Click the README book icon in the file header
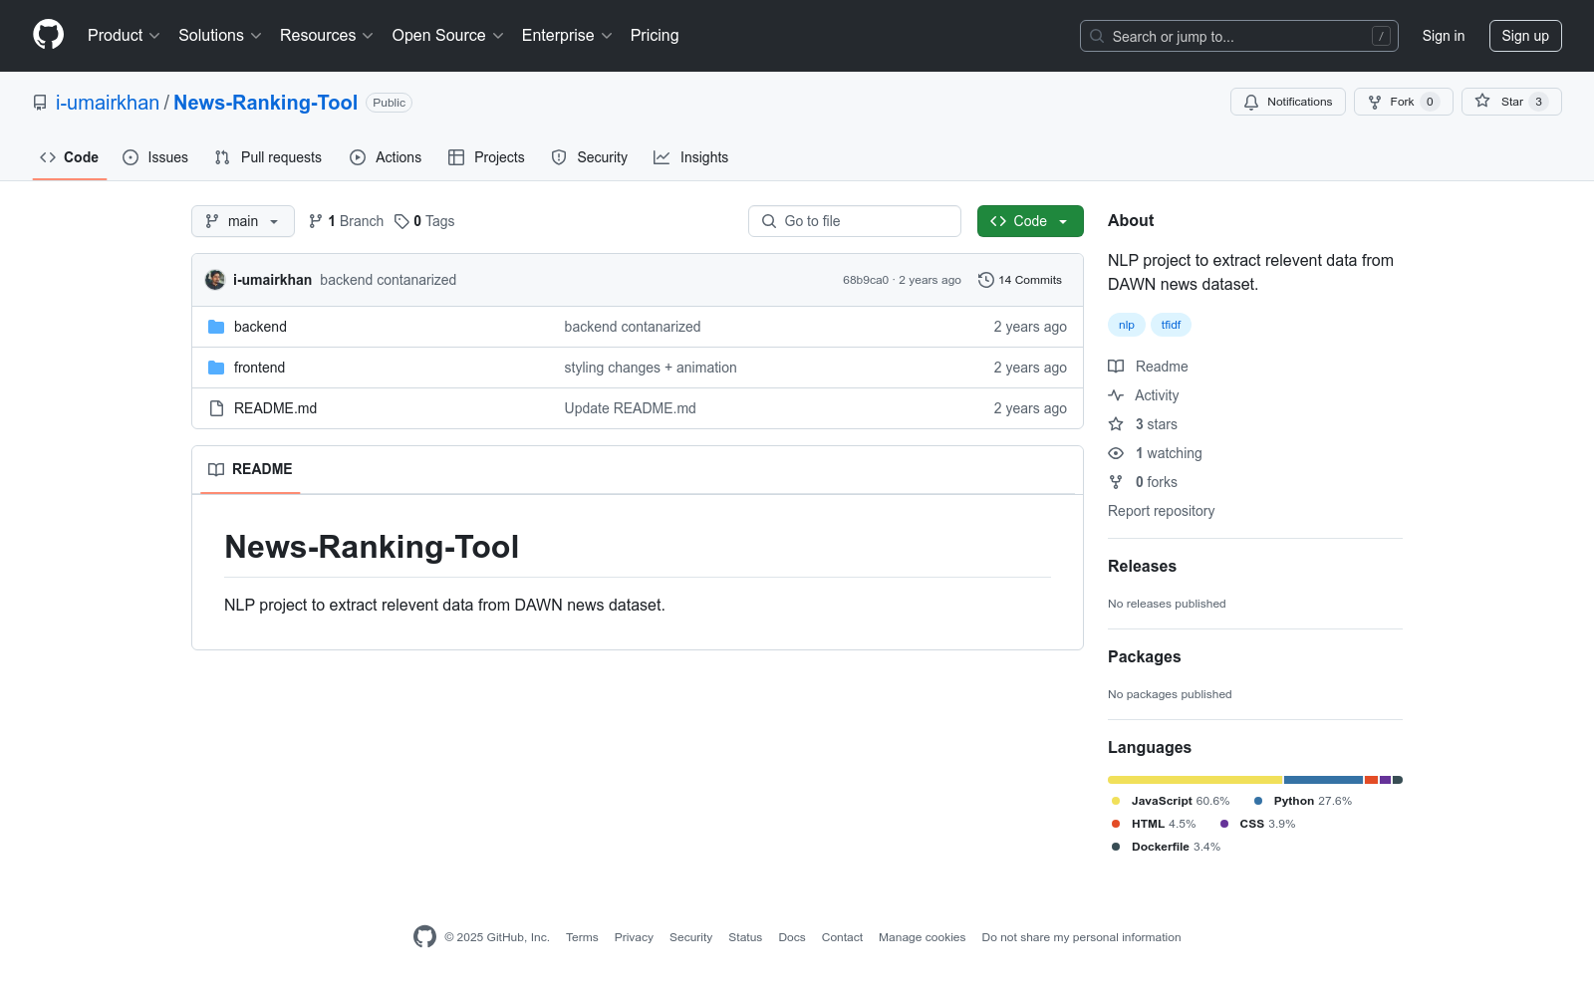The image size is (1594, 996). (216, 469)
